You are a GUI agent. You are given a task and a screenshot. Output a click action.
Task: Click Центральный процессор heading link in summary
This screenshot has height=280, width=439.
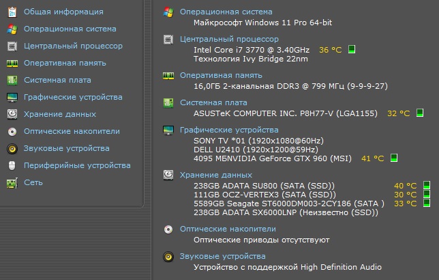(x=229, y=40)
